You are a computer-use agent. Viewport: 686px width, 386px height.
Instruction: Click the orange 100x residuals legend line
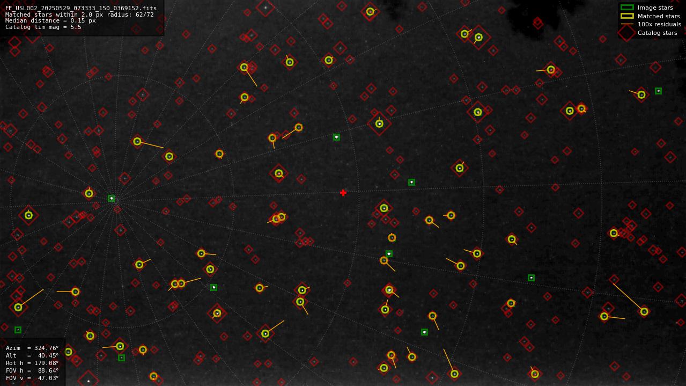[626, 24]
